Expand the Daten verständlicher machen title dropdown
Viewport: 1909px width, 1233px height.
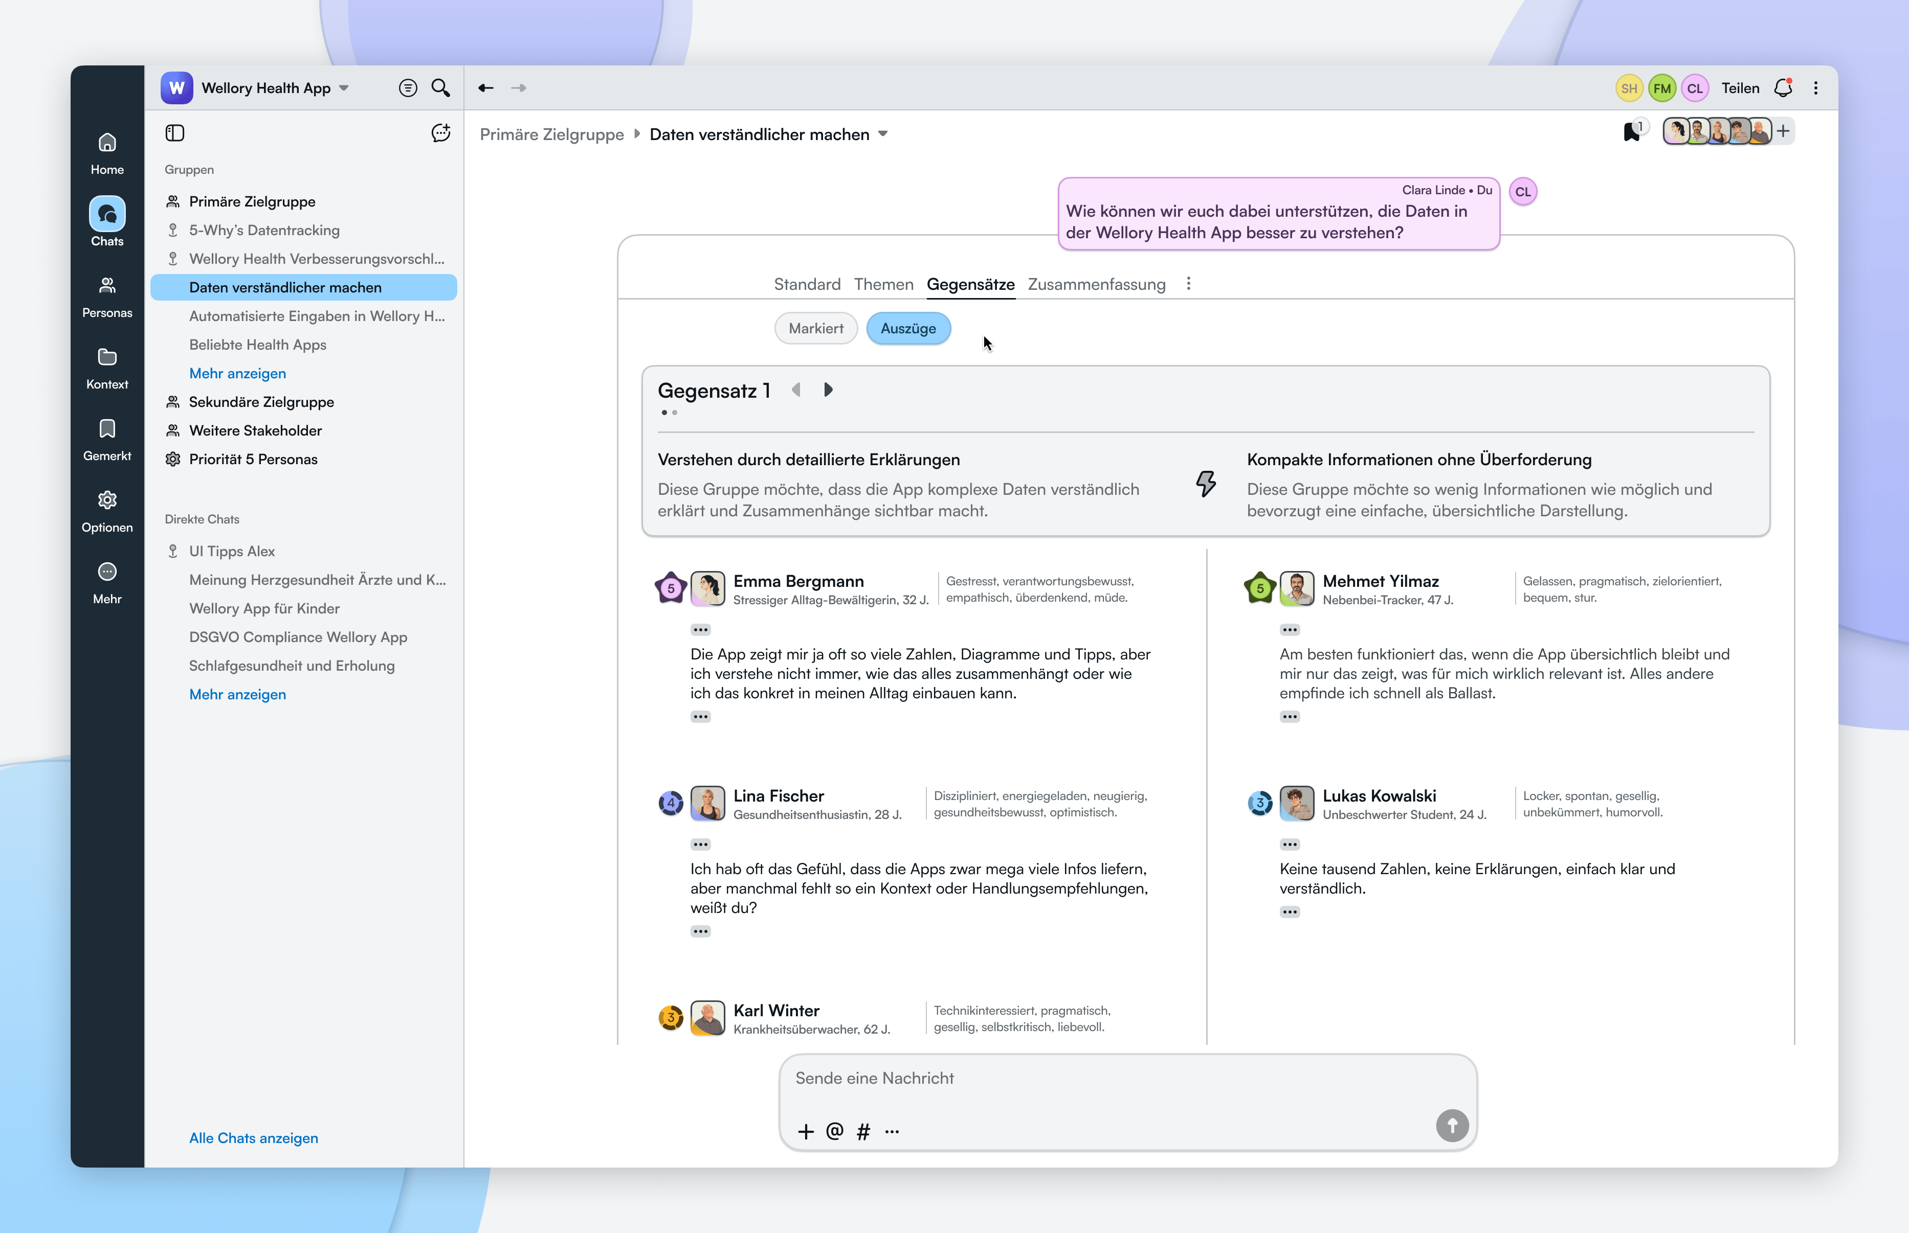click(883, 134)
